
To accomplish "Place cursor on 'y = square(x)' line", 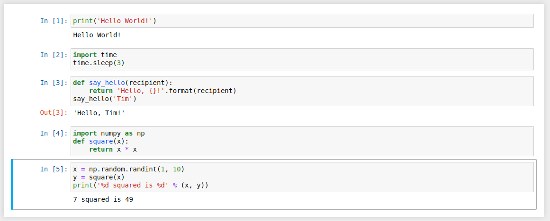I will point(99,177).
